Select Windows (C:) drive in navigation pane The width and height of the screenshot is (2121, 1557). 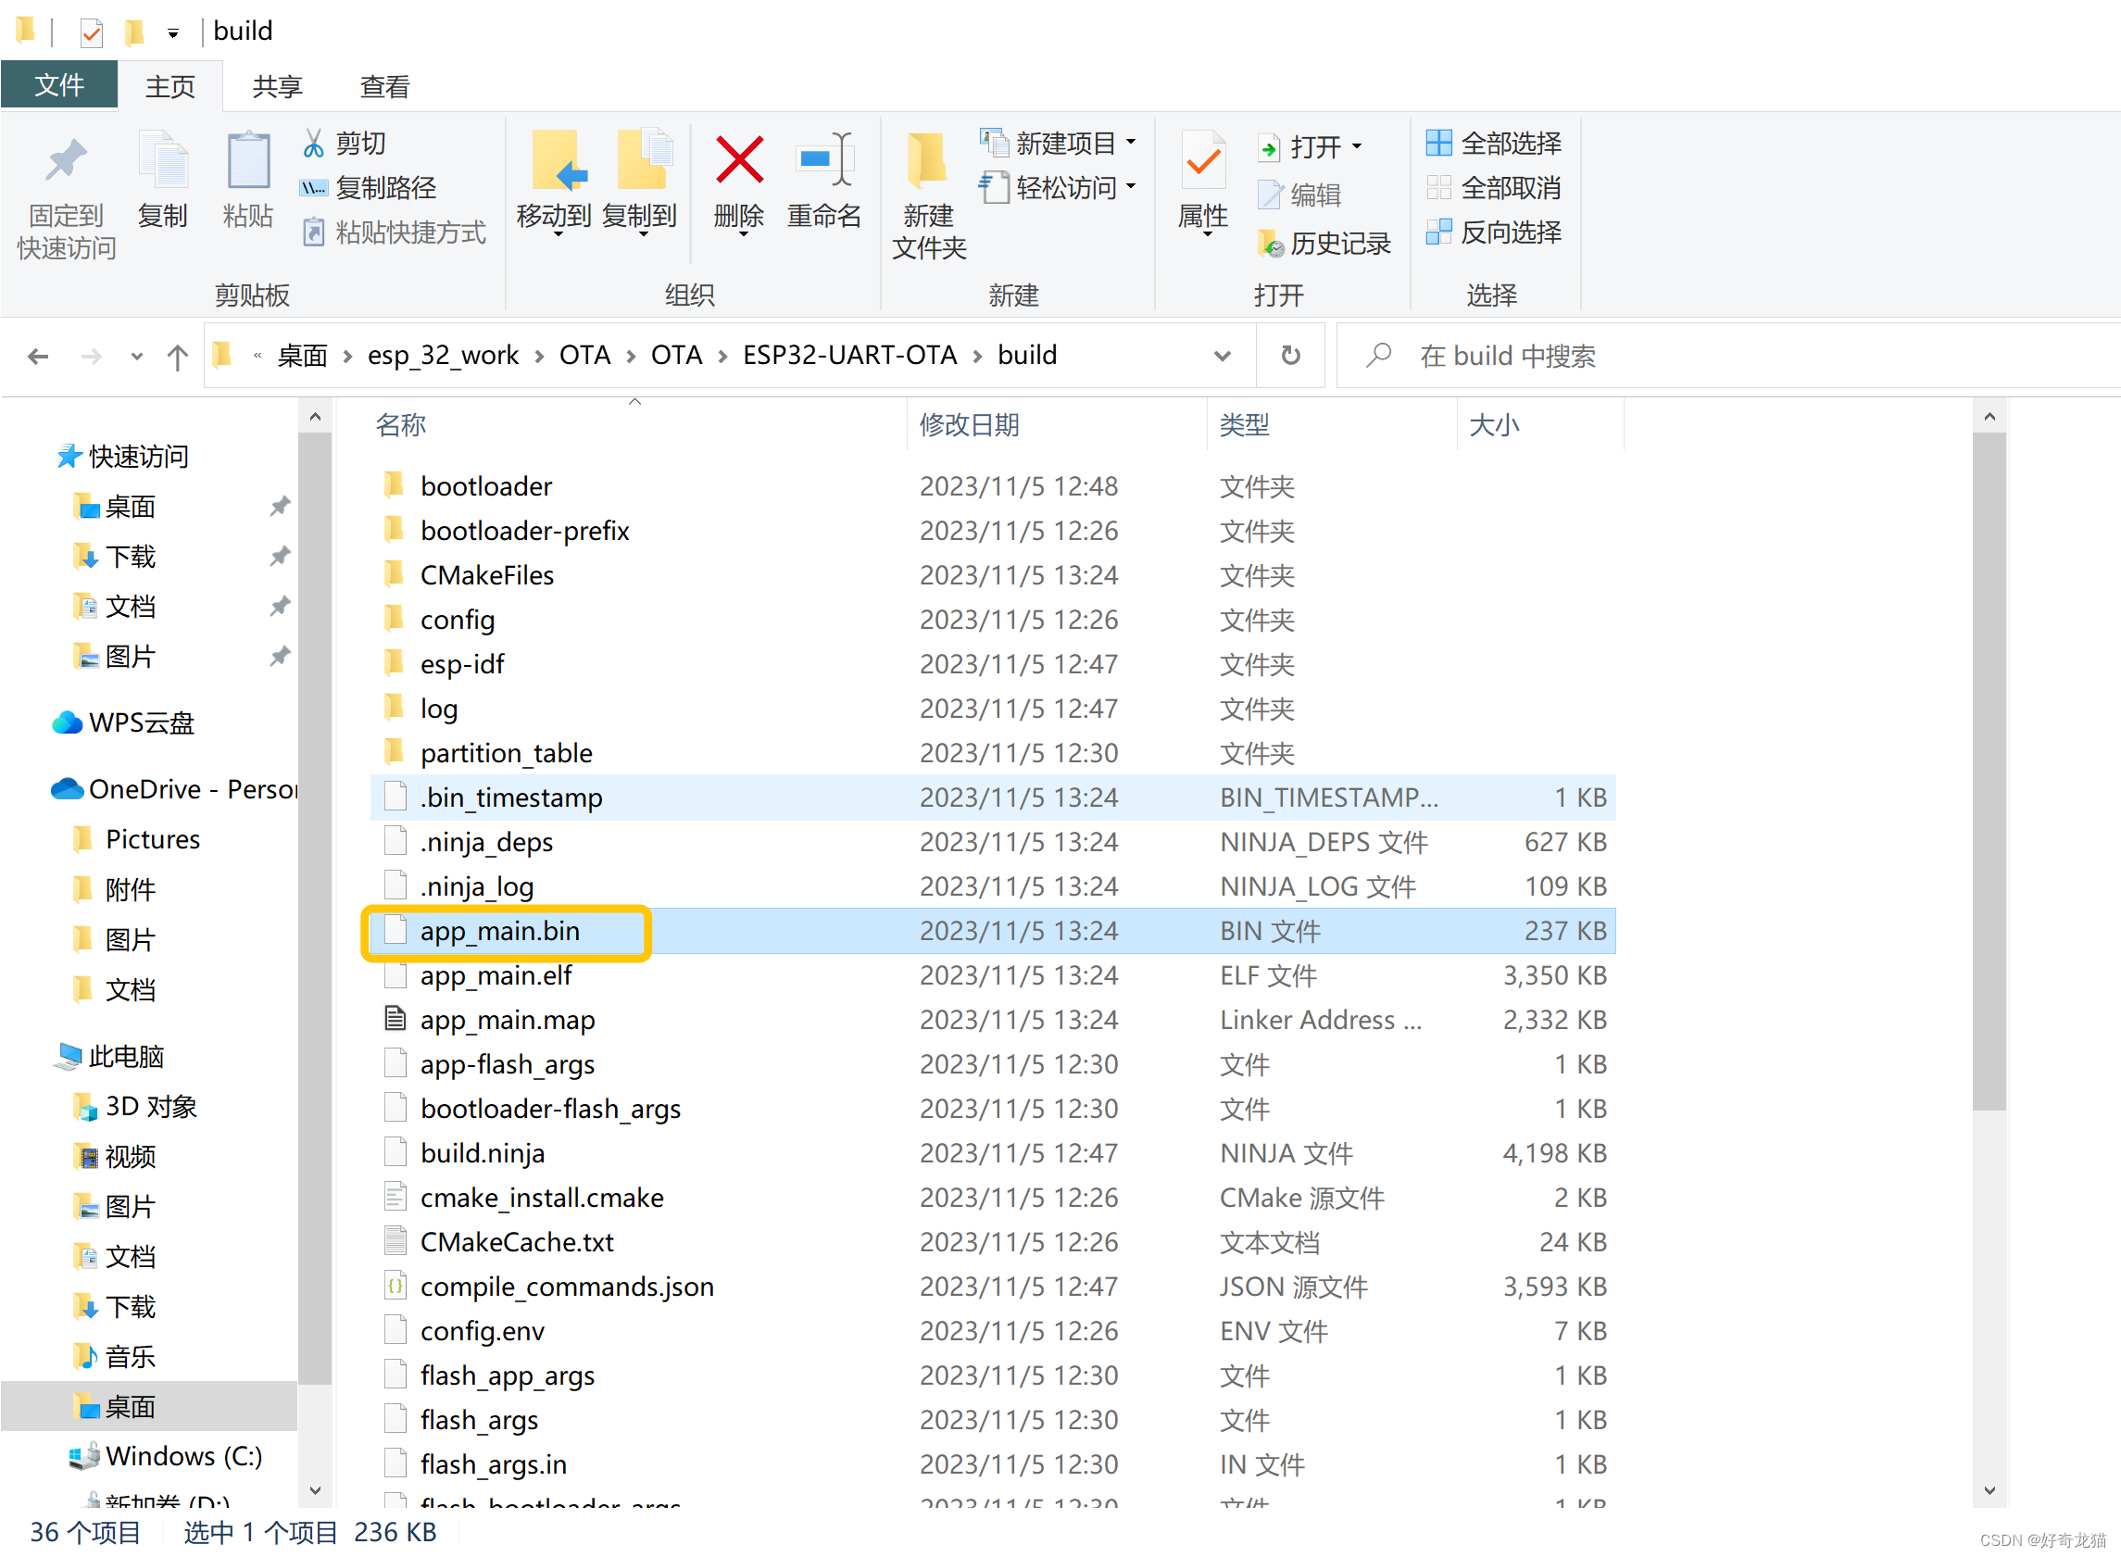click(x=165, y=1456)
